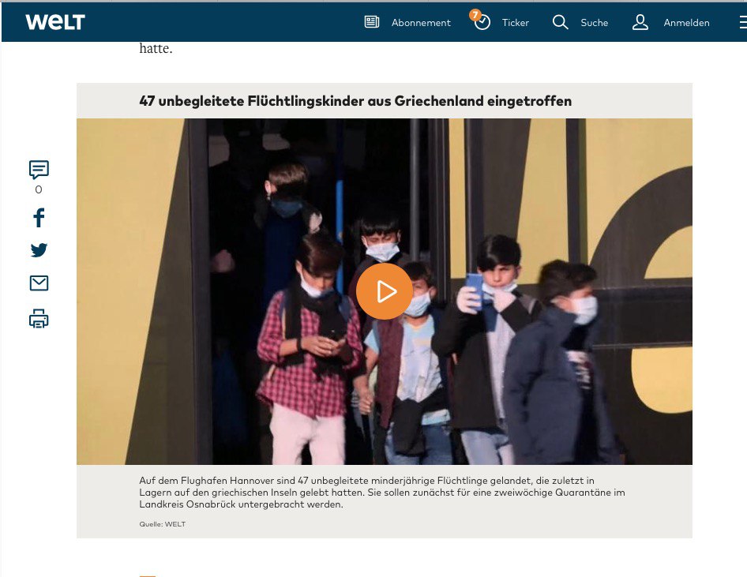This screenshot has height=577, width=747.
Task: Open the WELT homepage logo
Action: (x=55, y=22)
